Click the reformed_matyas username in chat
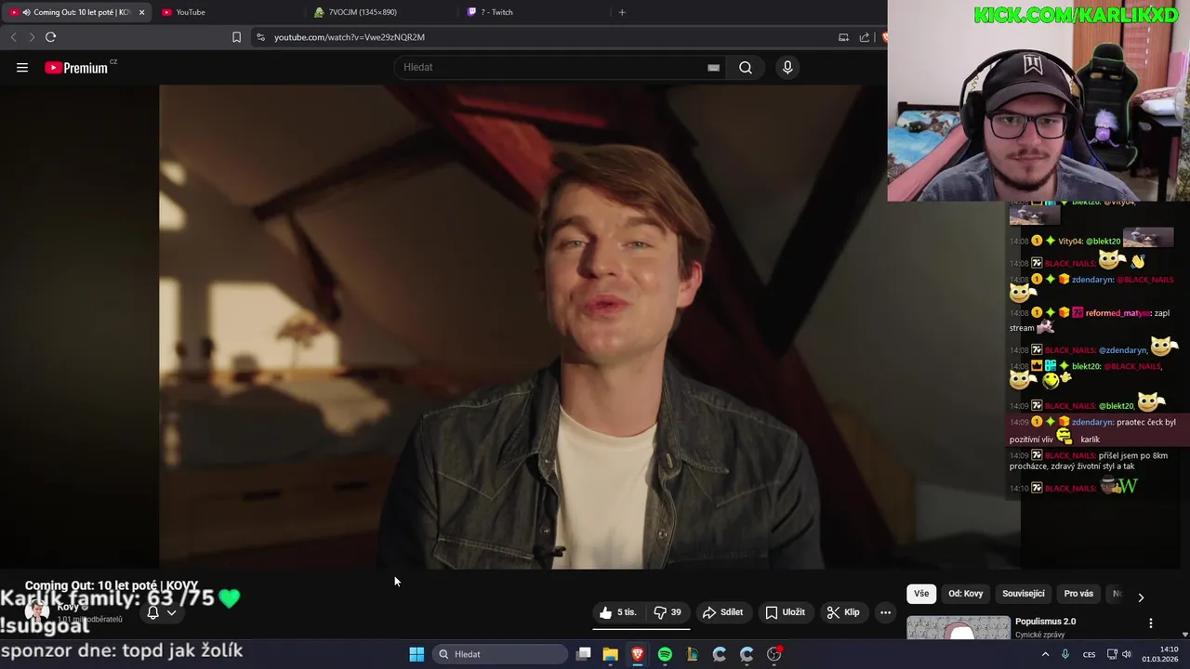 coord(1118,313)
